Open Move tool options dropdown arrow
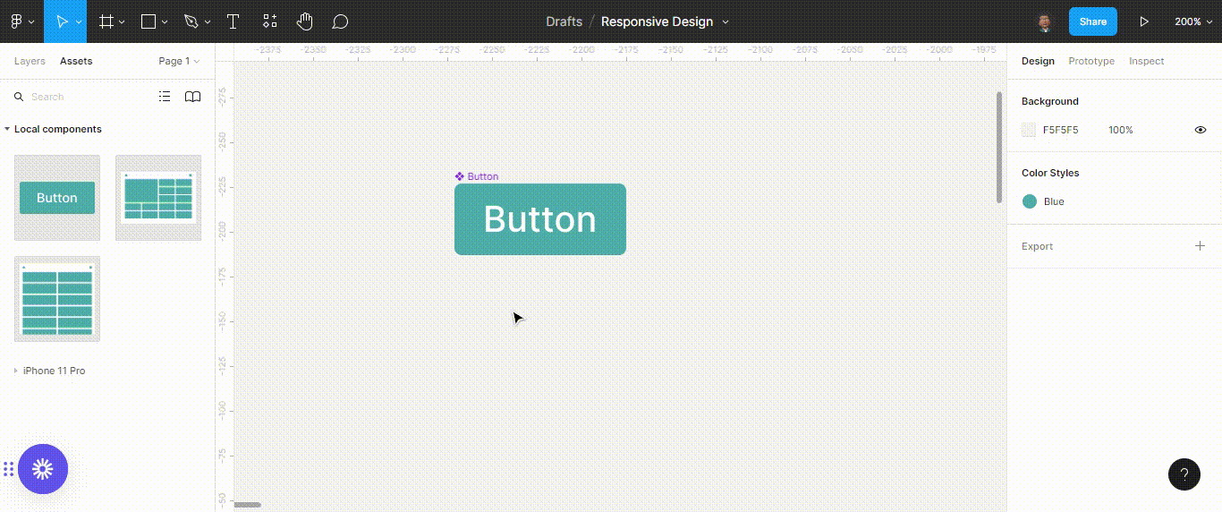 [x=79, y=21]
